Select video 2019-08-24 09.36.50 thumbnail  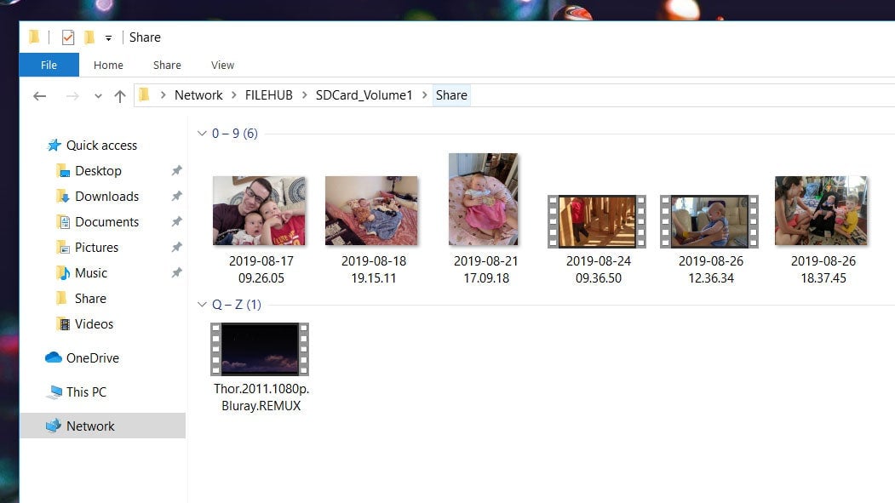(x=596, y=222)
